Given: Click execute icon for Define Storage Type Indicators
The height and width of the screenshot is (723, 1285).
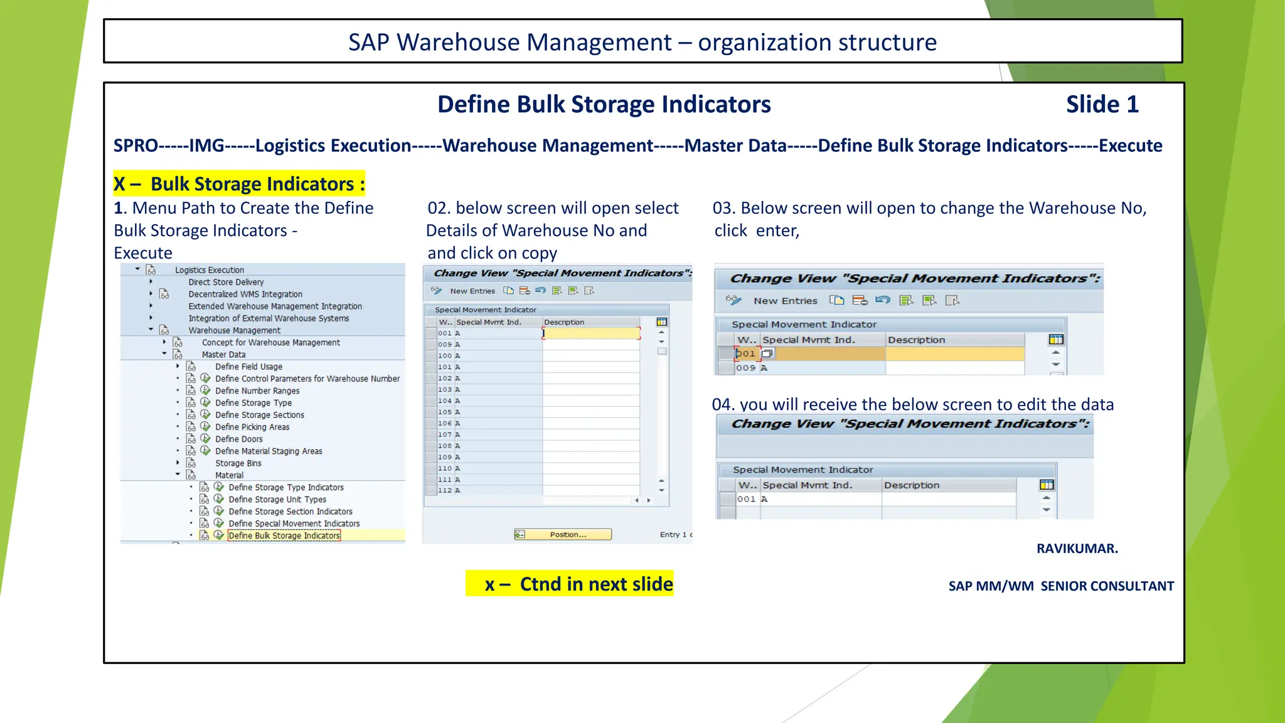Looking at the screenshot, I should tap(218, 487).
